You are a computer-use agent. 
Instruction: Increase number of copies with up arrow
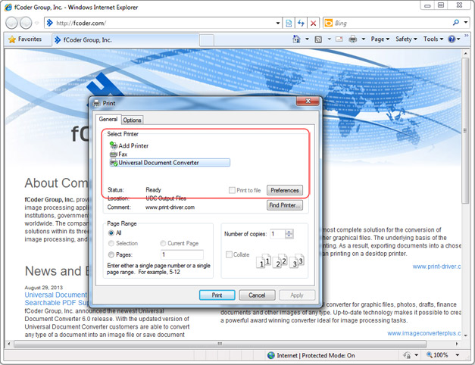(x=289, y=232)
